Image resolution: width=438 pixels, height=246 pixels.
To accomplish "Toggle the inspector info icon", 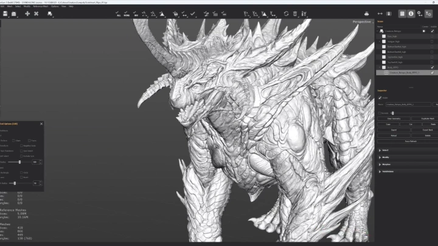I will 411,13.
